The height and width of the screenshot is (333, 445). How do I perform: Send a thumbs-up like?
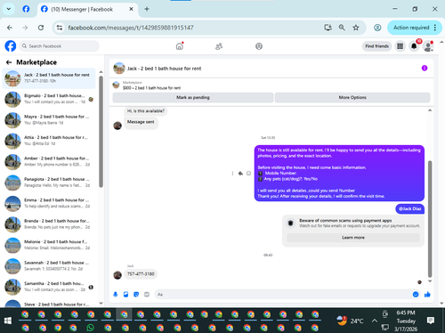pyautogui.click(x=427, y=295)
